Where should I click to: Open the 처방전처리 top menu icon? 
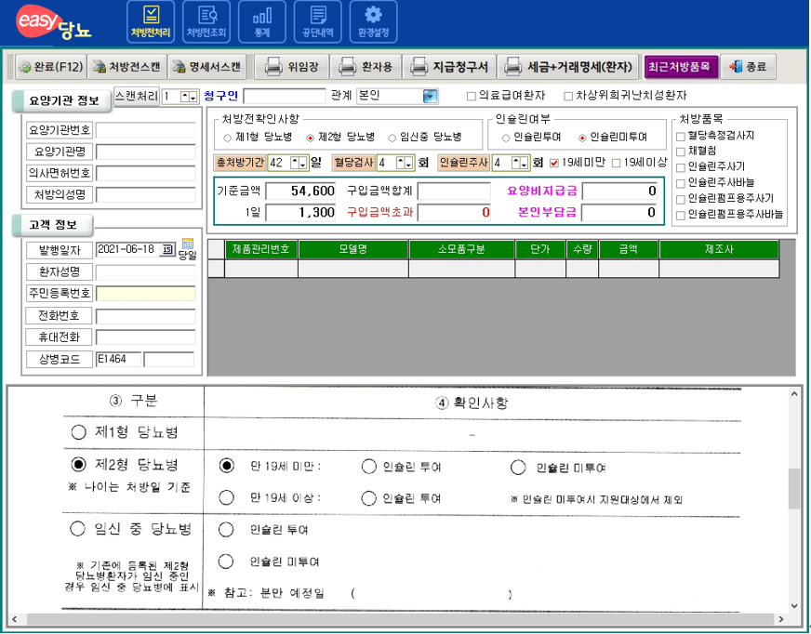click(151, 21)
